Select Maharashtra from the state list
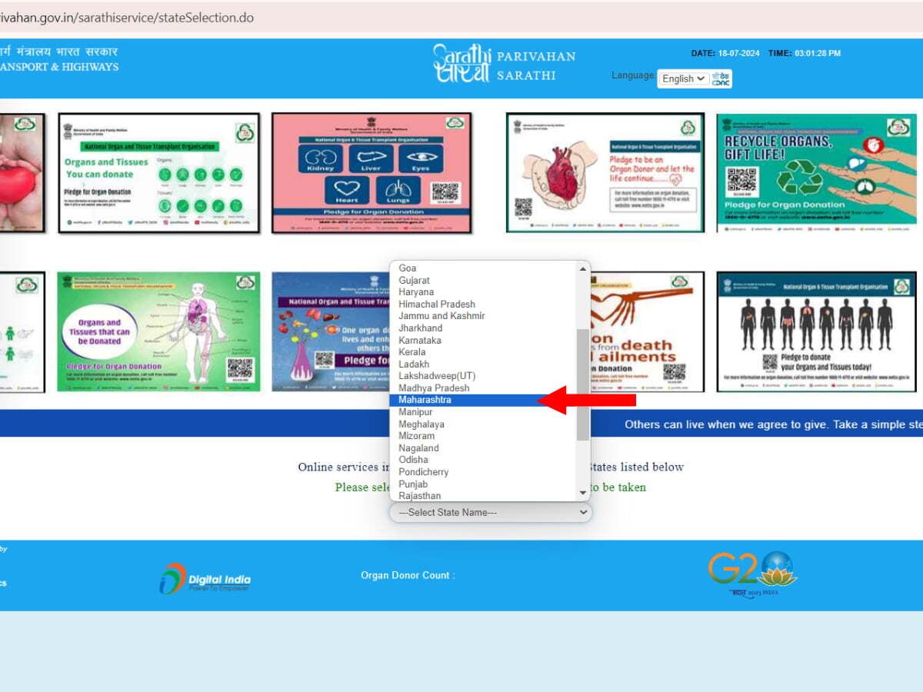 coord(425,400)
